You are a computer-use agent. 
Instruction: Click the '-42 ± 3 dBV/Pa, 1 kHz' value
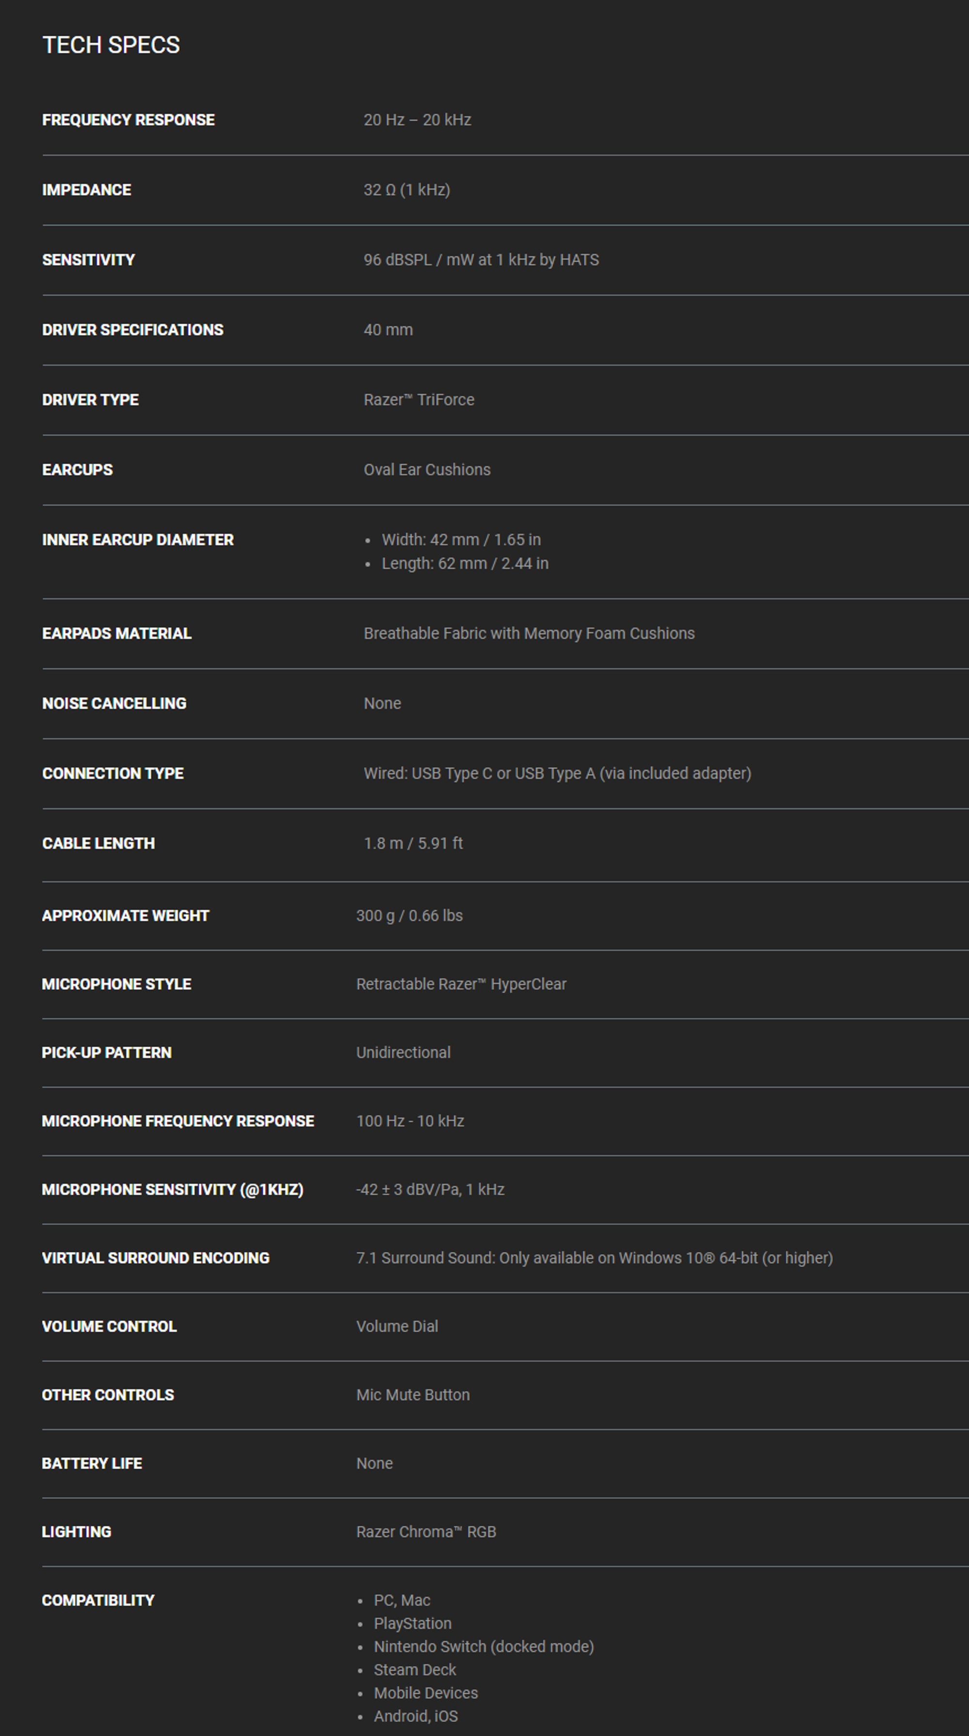tap(431, 1191)
